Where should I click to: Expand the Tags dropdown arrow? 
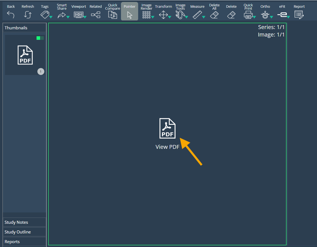click(x=51, y=17)
